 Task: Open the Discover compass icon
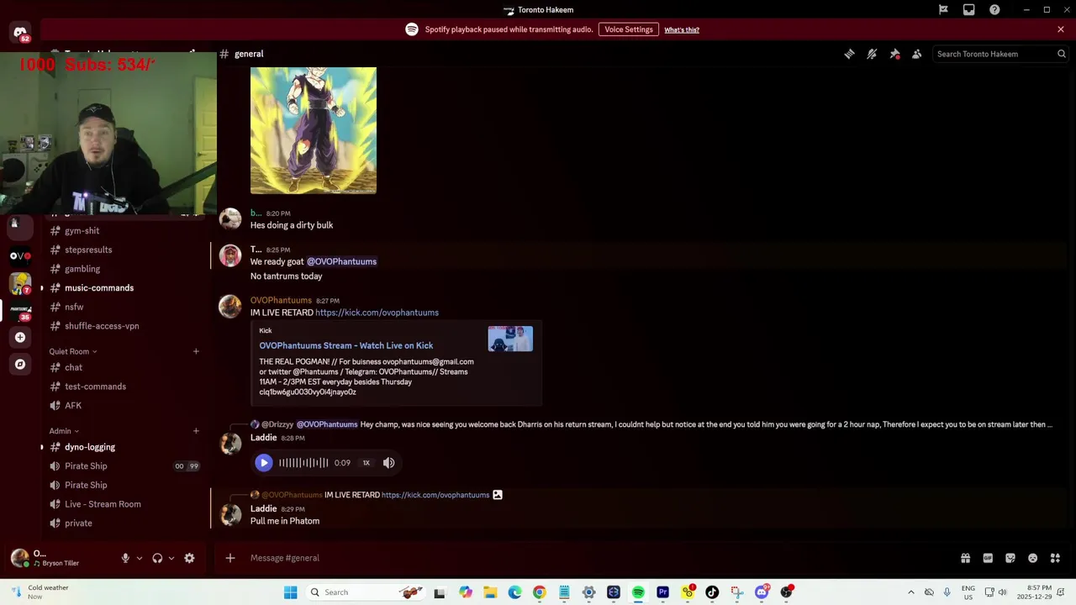click(x=20, y=365)
